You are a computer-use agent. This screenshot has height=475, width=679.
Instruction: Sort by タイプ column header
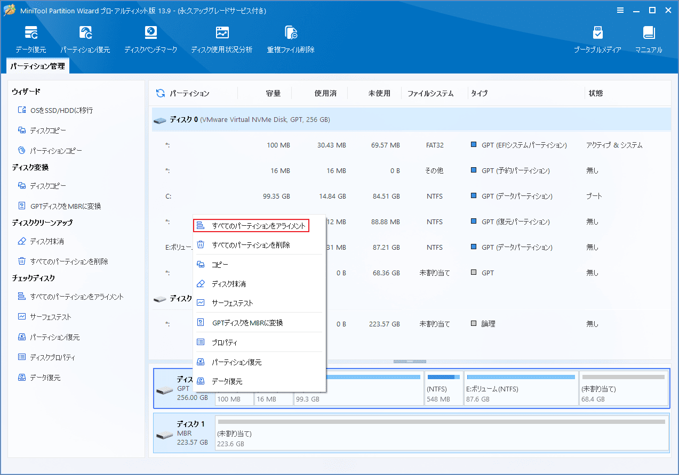(x=480, y=93)
